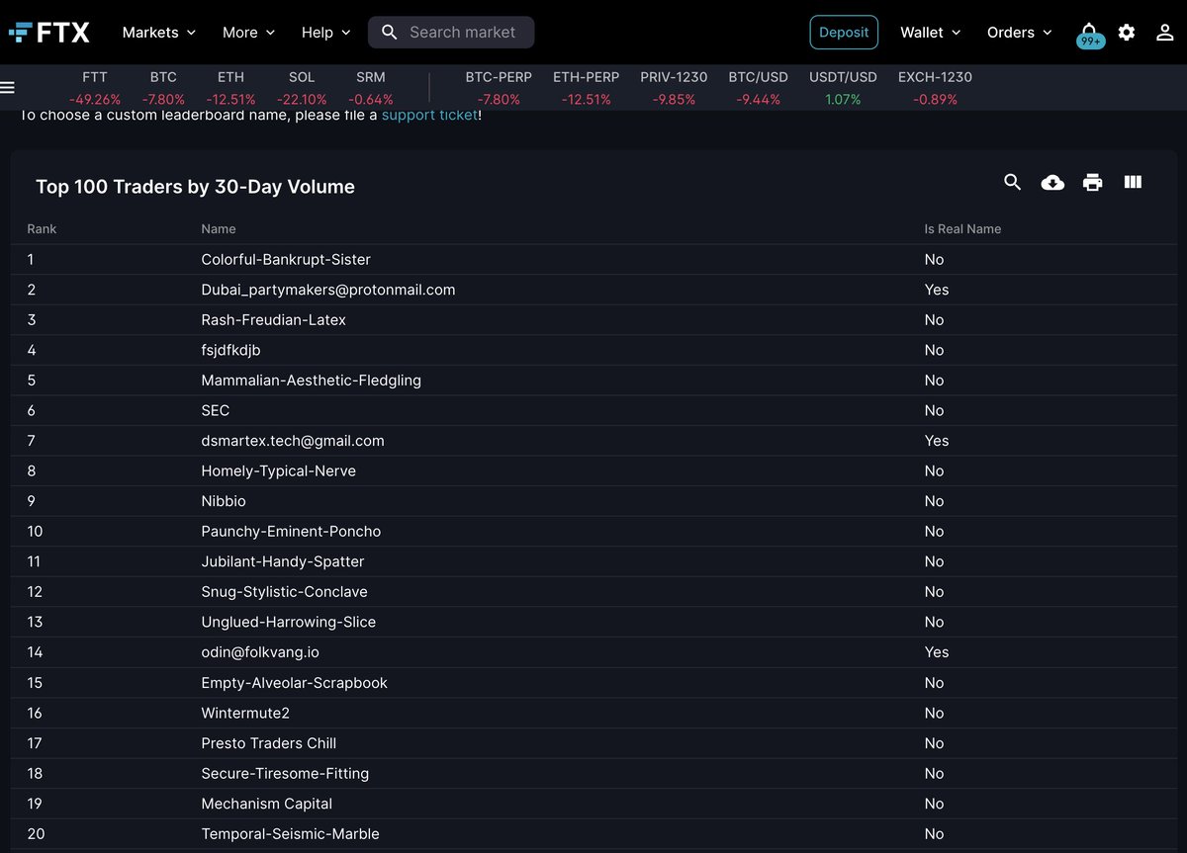Sort by the Rank column header
The height and width of the screenshot is (853, 1187).
click(42, 228)
